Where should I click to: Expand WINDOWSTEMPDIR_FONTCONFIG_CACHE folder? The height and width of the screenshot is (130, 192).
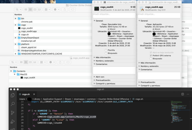click(x=16, y=54)
